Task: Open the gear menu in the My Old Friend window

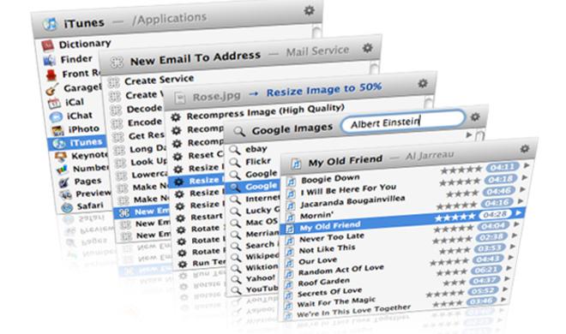Action: point(525,148)
